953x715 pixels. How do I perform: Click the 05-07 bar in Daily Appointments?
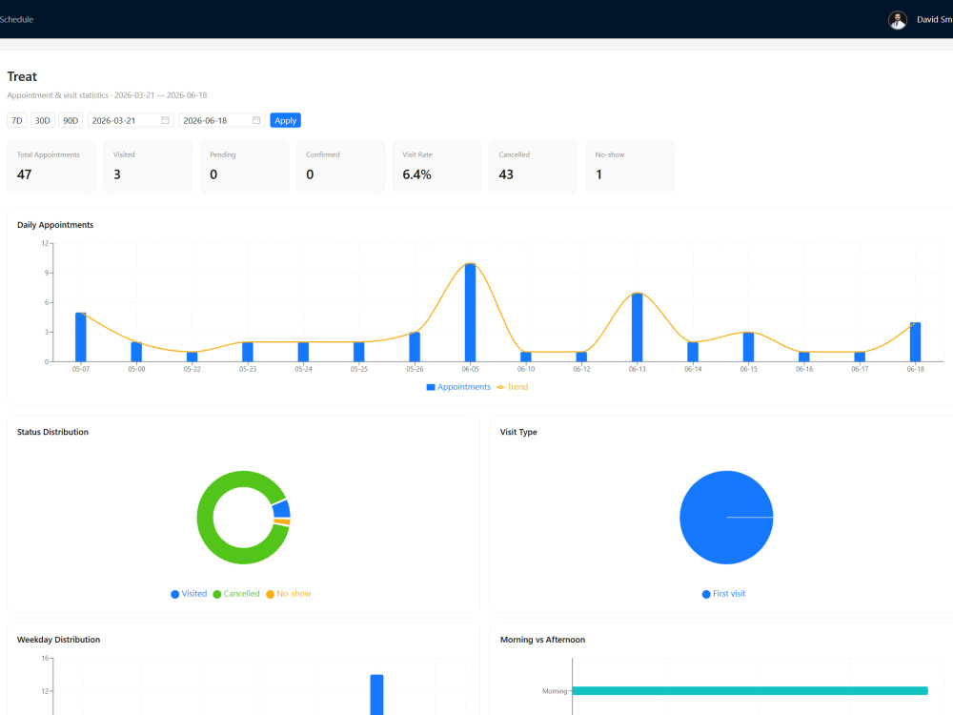pos(81,337)
